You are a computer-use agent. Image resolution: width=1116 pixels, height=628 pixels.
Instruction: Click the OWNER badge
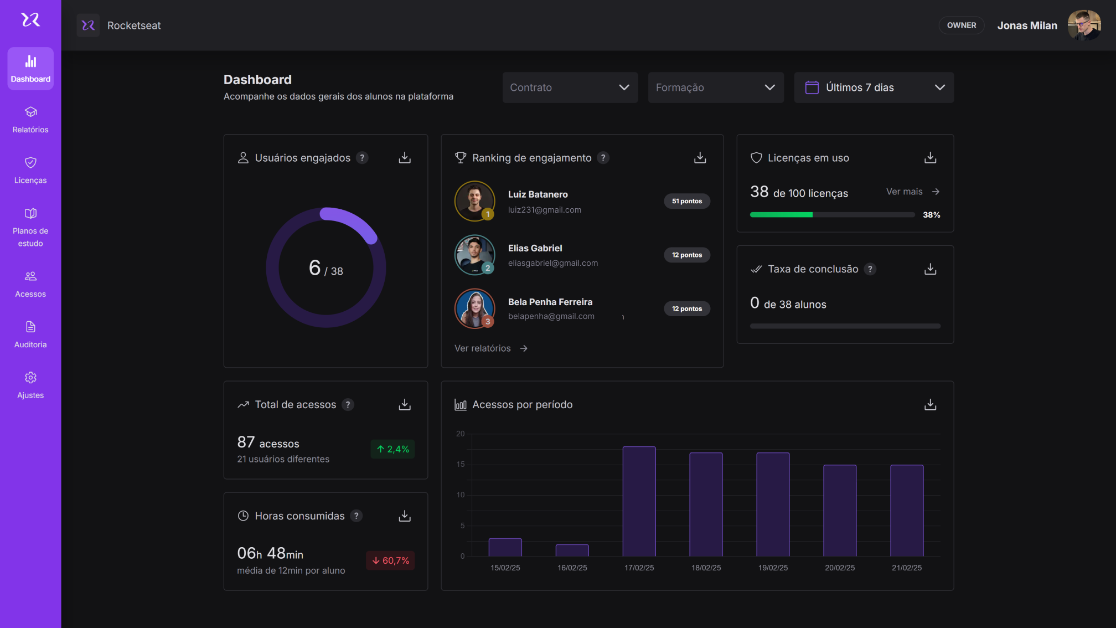coord(962,25)
